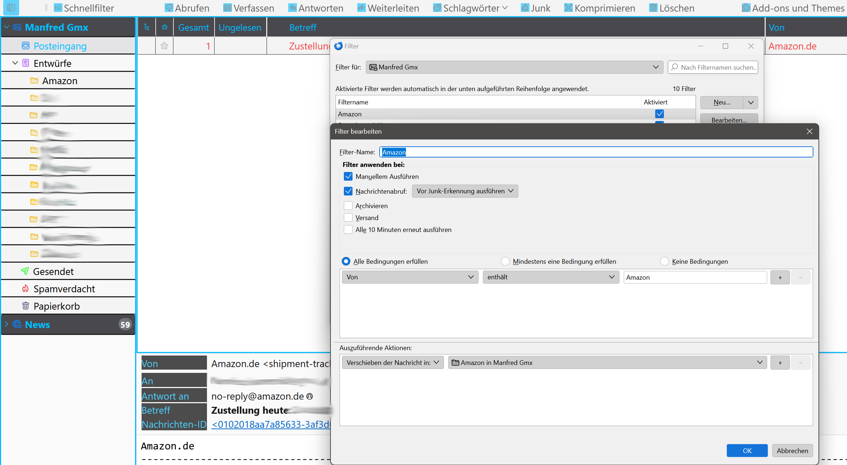Viewport: 847px width, 465px height.
Task: Click the Abrufen (get messages) toolbar icon
Action: point(169,8)
